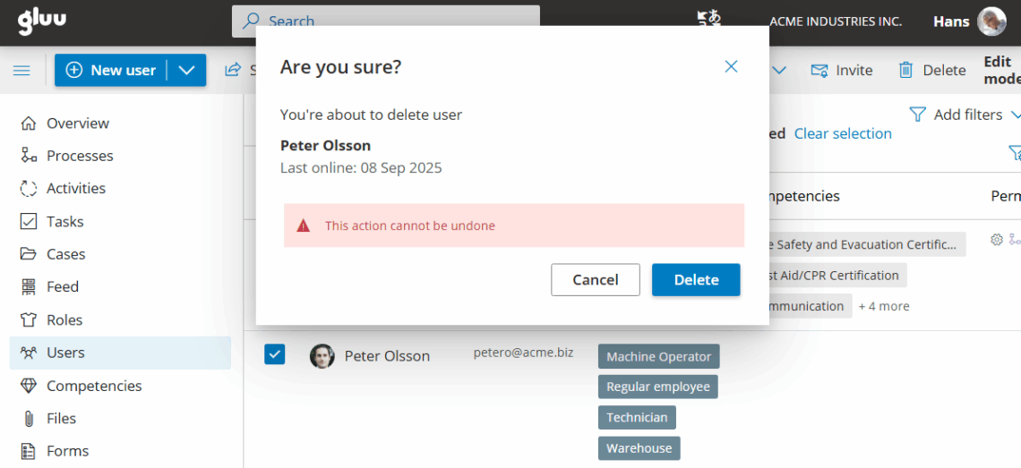
Task: Click the Invite envelope icon
Action: [819, 71]
